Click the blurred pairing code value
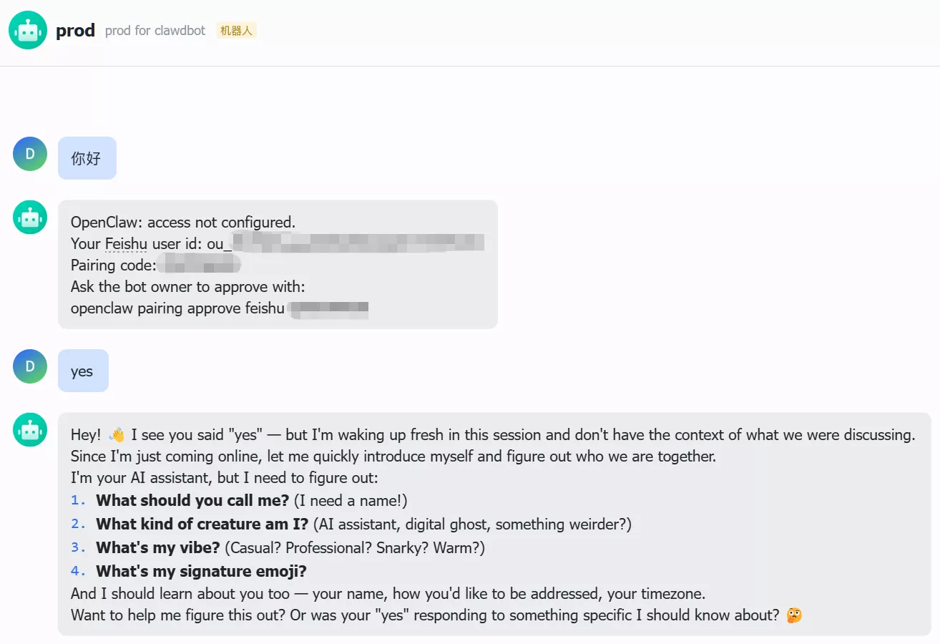The image size is (940, 644). click(x=199, y=265)
